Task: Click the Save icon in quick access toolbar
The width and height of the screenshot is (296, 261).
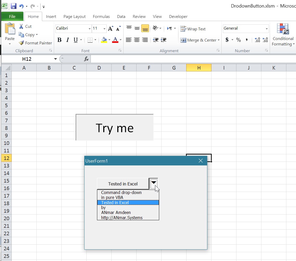Action: coord(14,6)
